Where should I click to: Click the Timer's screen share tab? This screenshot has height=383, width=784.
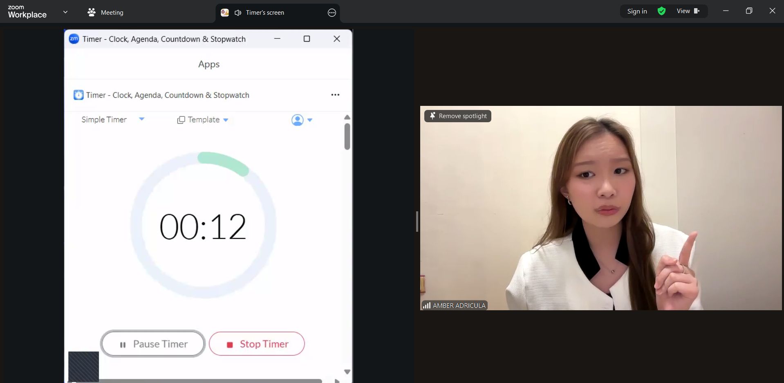(265, 13)
